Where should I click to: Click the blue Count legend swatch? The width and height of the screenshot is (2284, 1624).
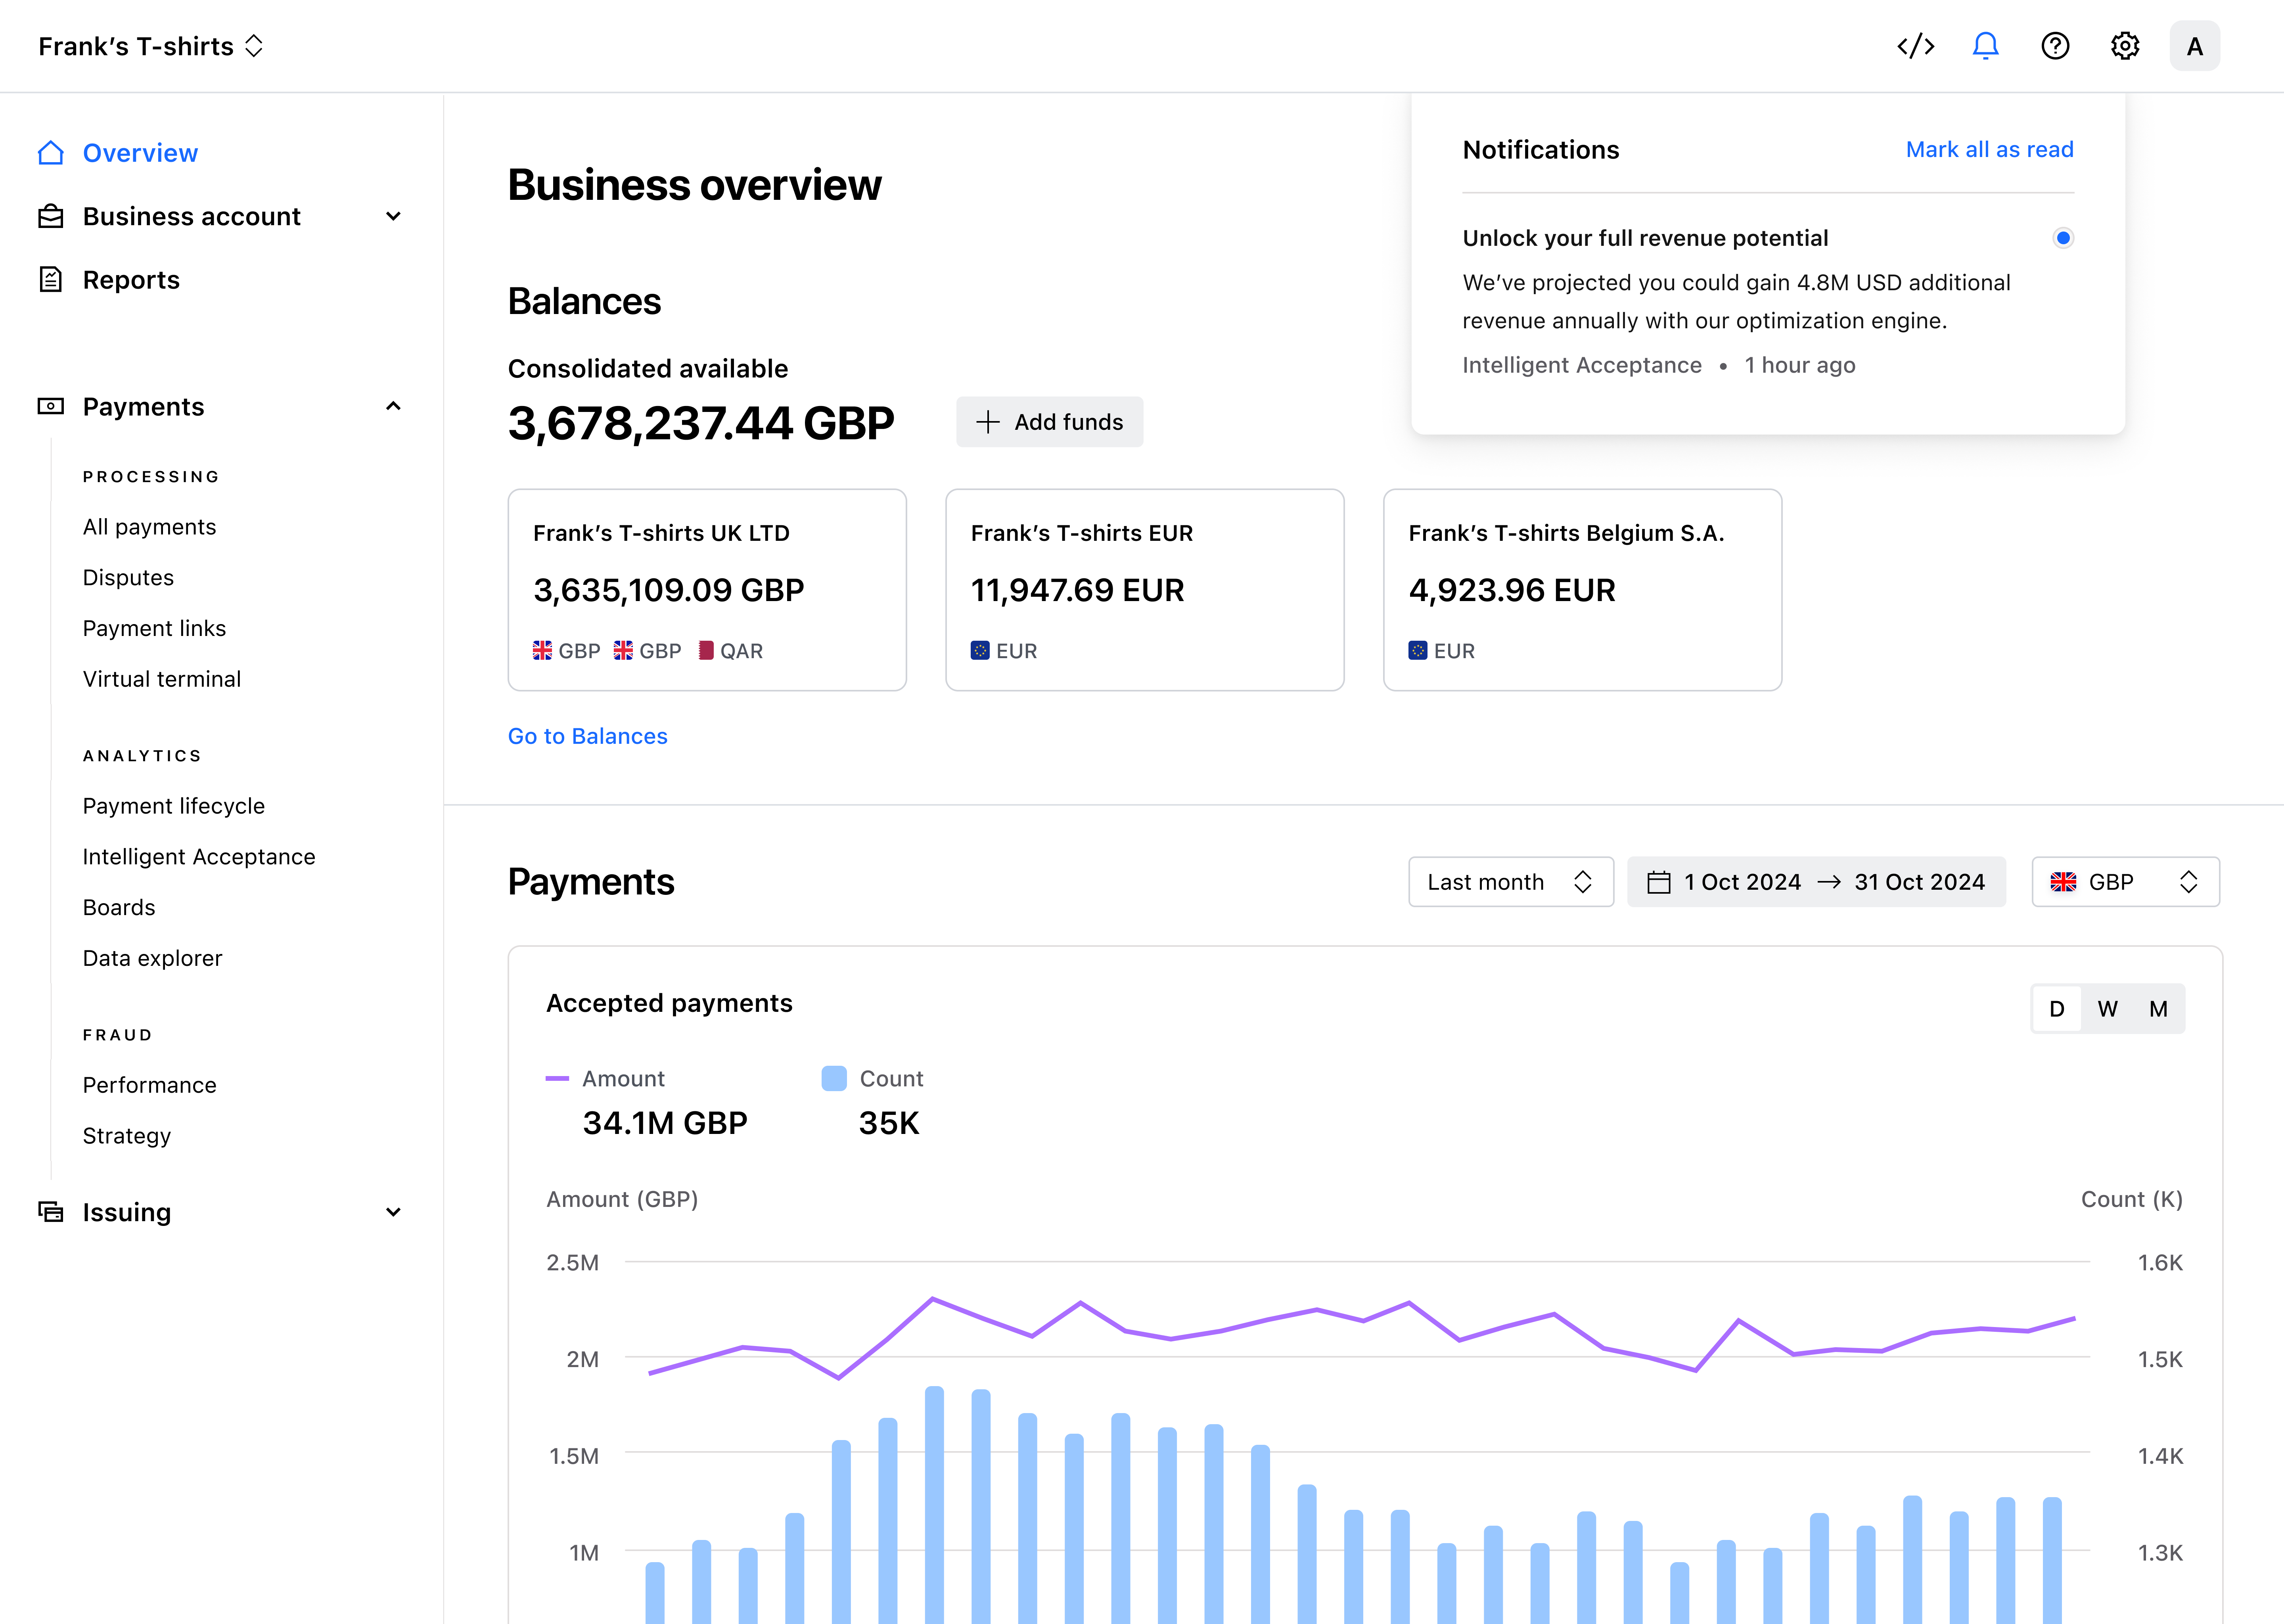pyautogui.click(x=834, y=1078)
